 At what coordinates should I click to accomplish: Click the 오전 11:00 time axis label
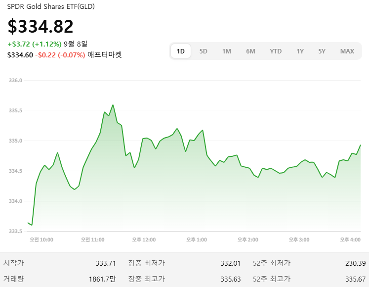click(93, 240)
